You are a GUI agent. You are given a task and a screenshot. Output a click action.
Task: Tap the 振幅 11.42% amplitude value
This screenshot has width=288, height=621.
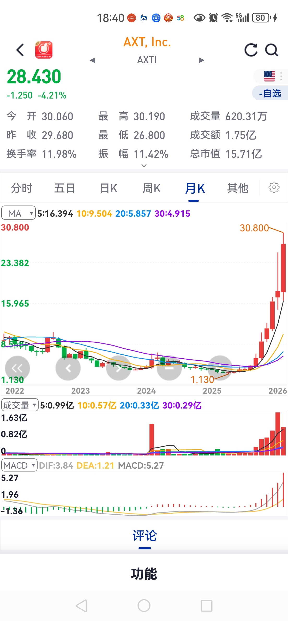pyautogui.click(x=133, y=154)
